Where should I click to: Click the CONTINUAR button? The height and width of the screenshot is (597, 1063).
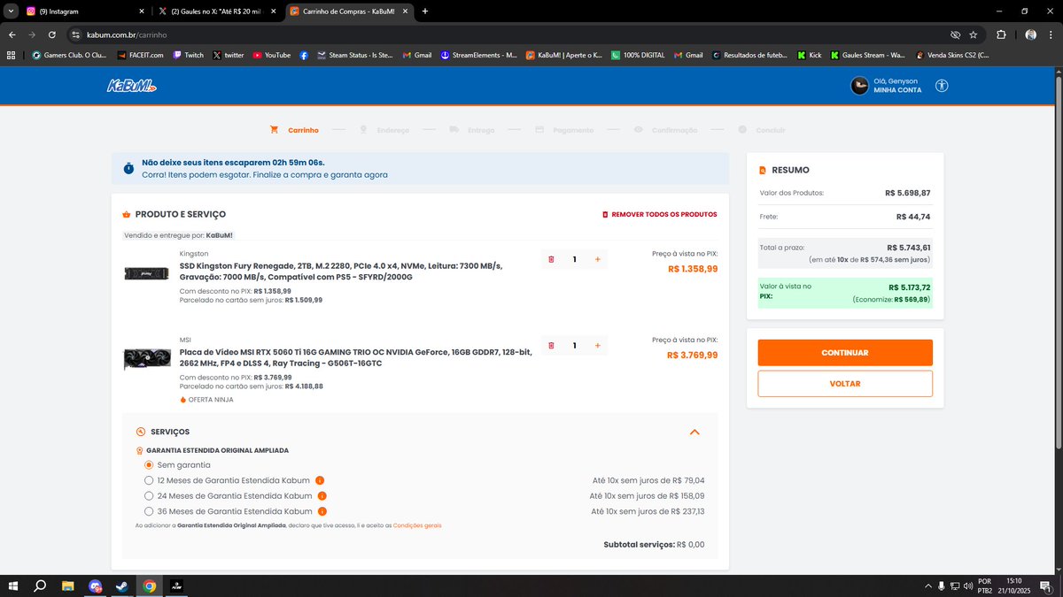coord(845,353)
